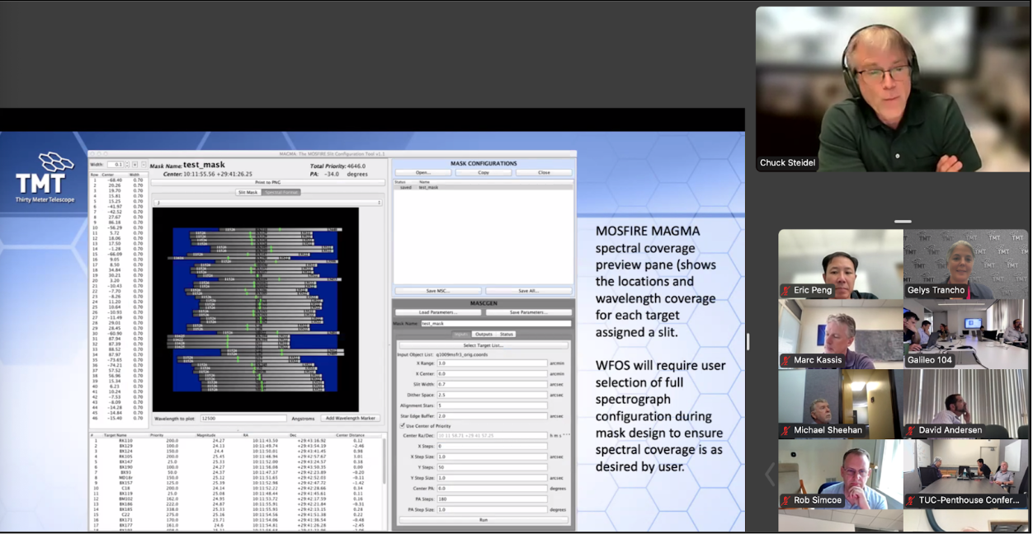The height and width of the screenshot is (534, 1033).
Task: Click the previous-page arrow in participant gallery
Action: (x=770, y=475)
